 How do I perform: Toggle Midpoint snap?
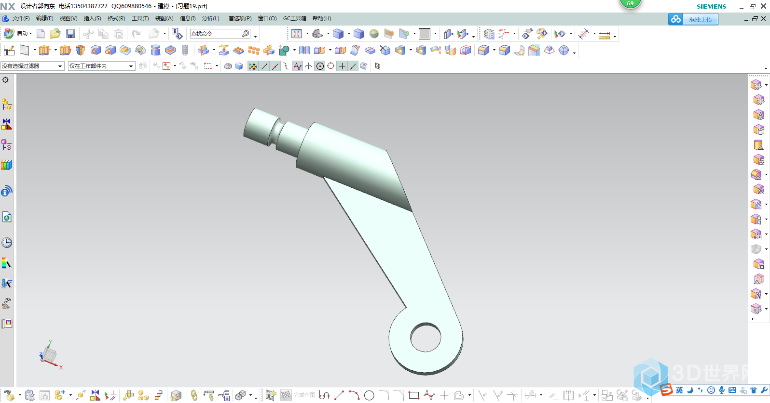pos(275,66)
